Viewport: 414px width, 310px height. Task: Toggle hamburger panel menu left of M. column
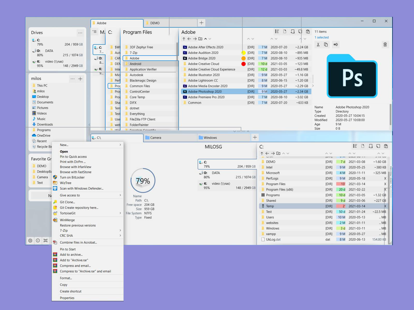click(x=95, y=32)
